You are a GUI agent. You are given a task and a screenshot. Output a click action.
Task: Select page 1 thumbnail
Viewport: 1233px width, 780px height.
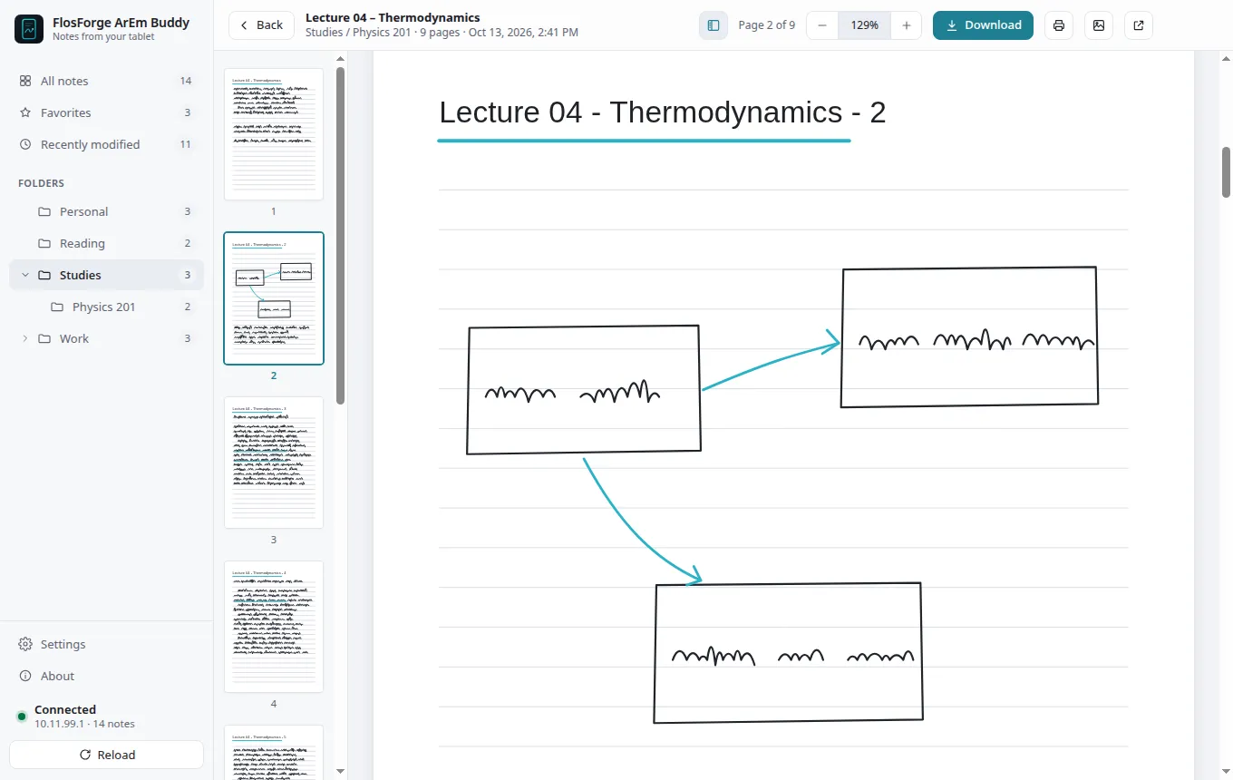pyautogui.click(x=274, y=134)
